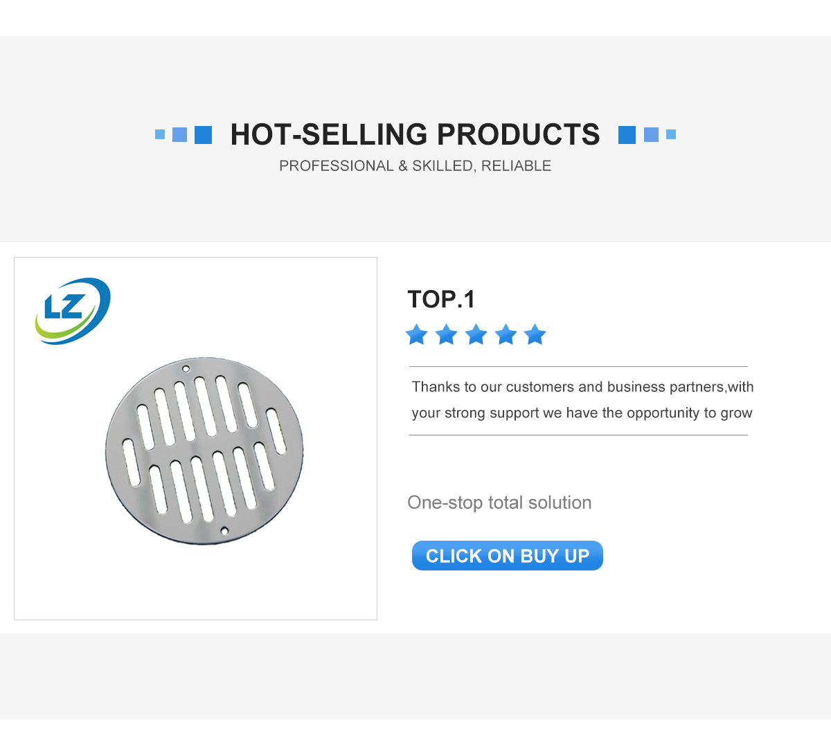Screen dimensions: 831x738
Task: Click the HOT-SELLING PRODUCTS heading
Action: click(x=415, y=134)
